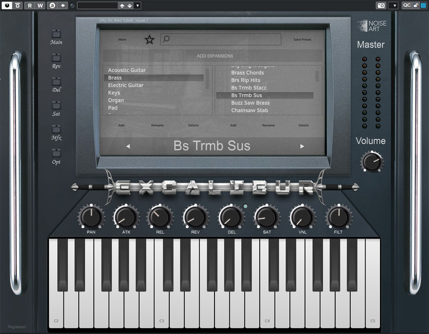Go to previous preset with left arrow

128,146
